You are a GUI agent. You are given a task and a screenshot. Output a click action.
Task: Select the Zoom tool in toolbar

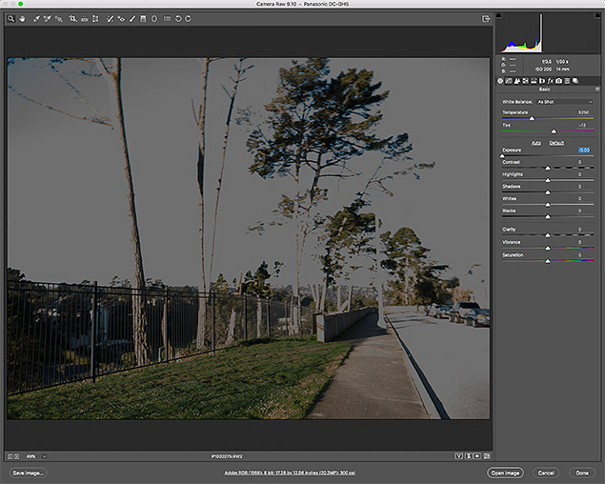(x=11, y=18)
